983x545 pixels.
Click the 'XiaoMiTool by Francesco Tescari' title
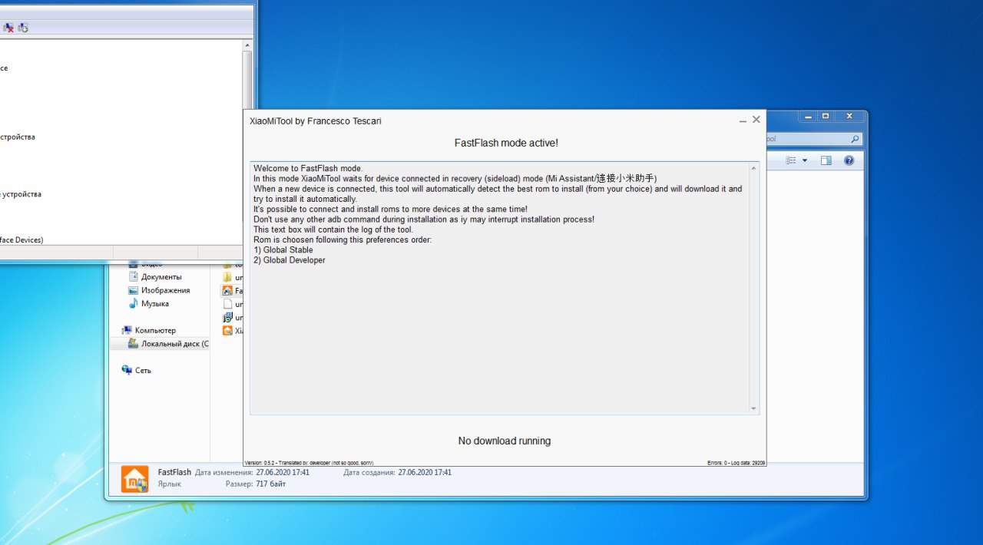coord(315,121)
